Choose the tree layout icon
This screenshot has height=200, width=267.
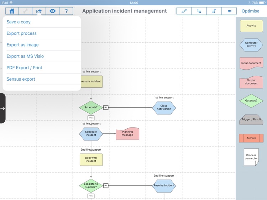[x=199, y=11]
